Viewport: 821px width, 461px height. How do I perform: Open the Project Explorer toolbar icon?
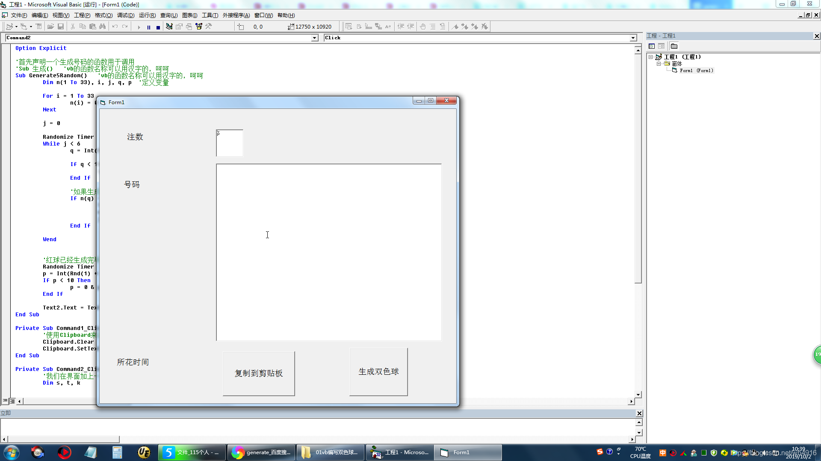[169, 26]
